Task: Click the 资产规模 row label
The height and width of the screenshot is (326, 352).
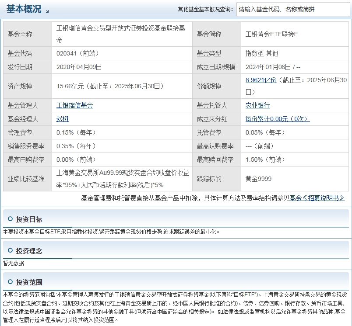Action: pos(20,86)
